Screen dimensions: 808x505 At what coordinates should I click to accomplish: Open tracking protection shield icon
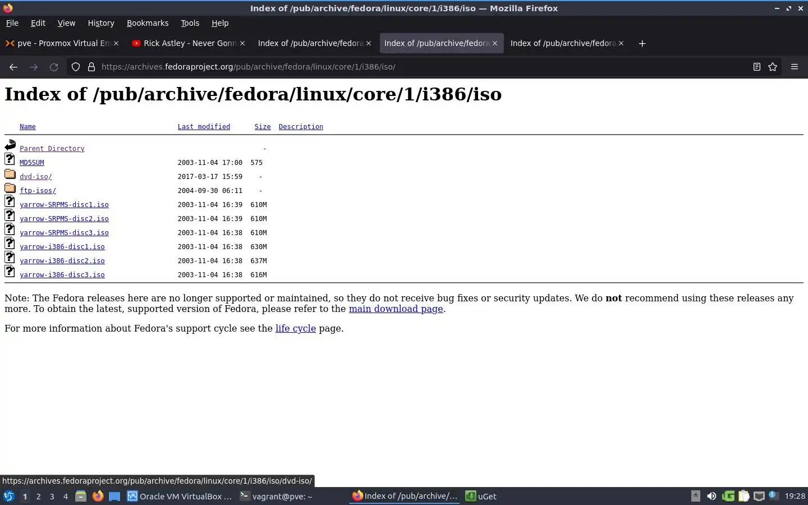(x=76, y=67)
